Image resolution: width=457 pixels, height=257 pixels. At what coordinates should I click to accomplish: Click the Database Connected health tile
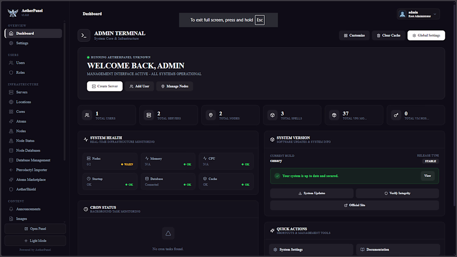coord(168,181)
